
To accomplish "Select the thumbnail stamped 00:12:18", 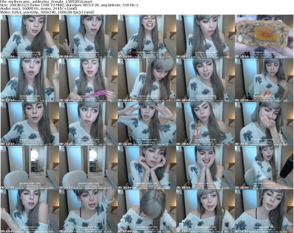I will 30,80.
